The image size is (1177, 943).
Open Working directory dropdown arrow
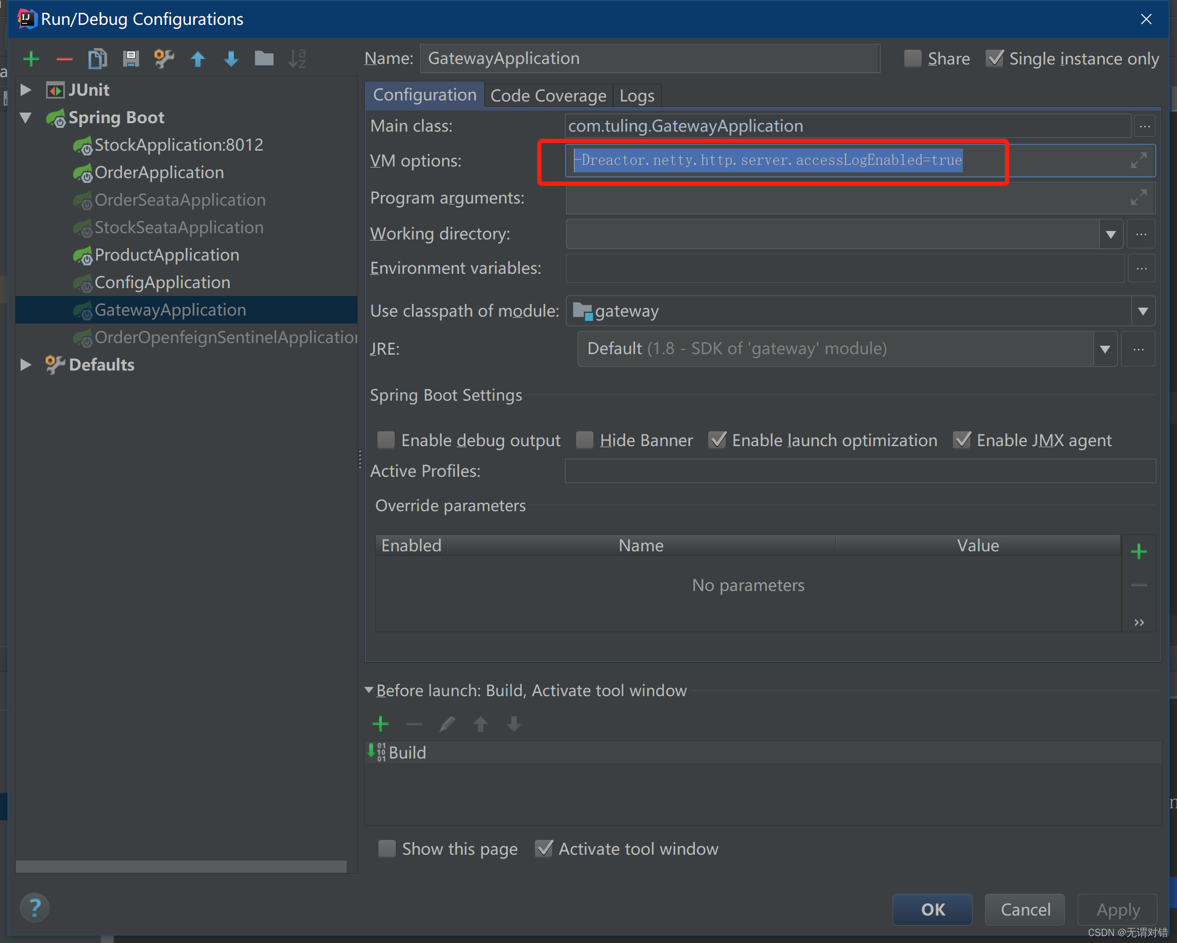pos(1110,234)
